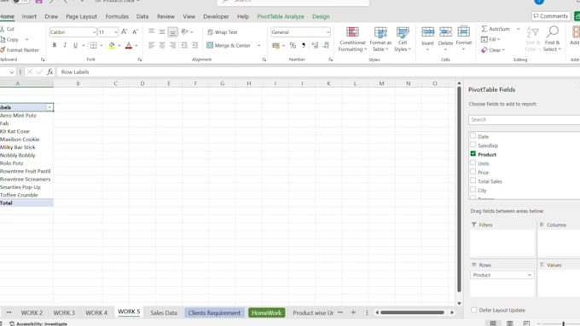Open Format cells menu icon

click(x=463, y=32)
